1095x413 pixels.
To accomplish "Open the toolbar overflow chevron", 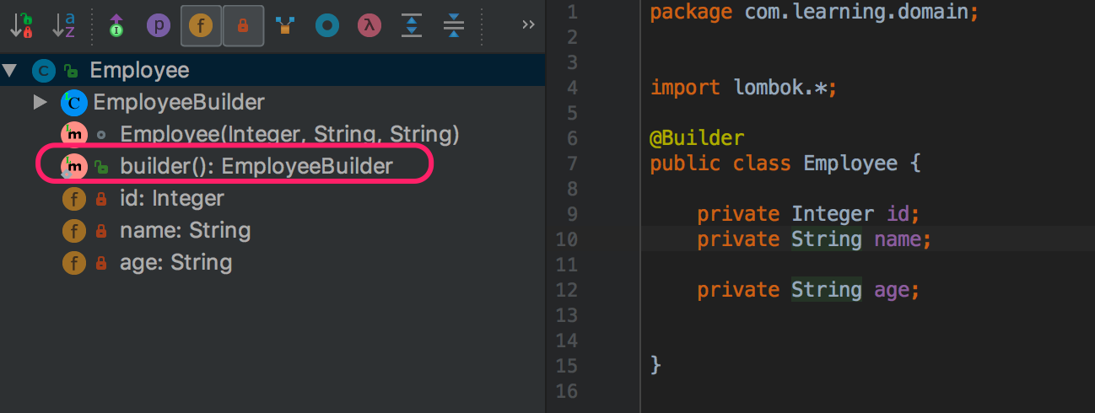I will point(529,24).
